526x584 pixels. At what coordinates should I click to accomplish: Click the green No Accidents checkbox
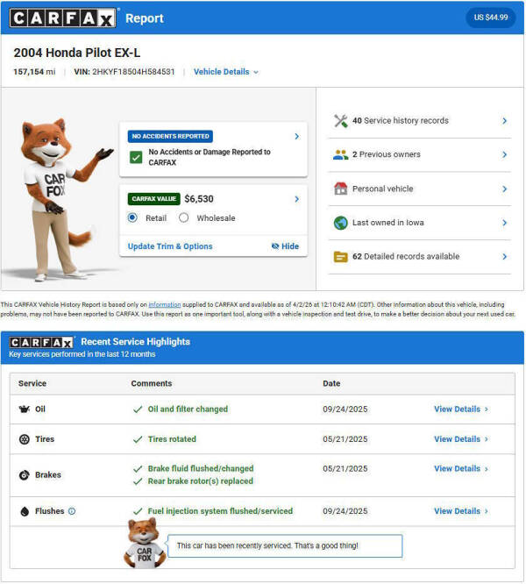136,157
